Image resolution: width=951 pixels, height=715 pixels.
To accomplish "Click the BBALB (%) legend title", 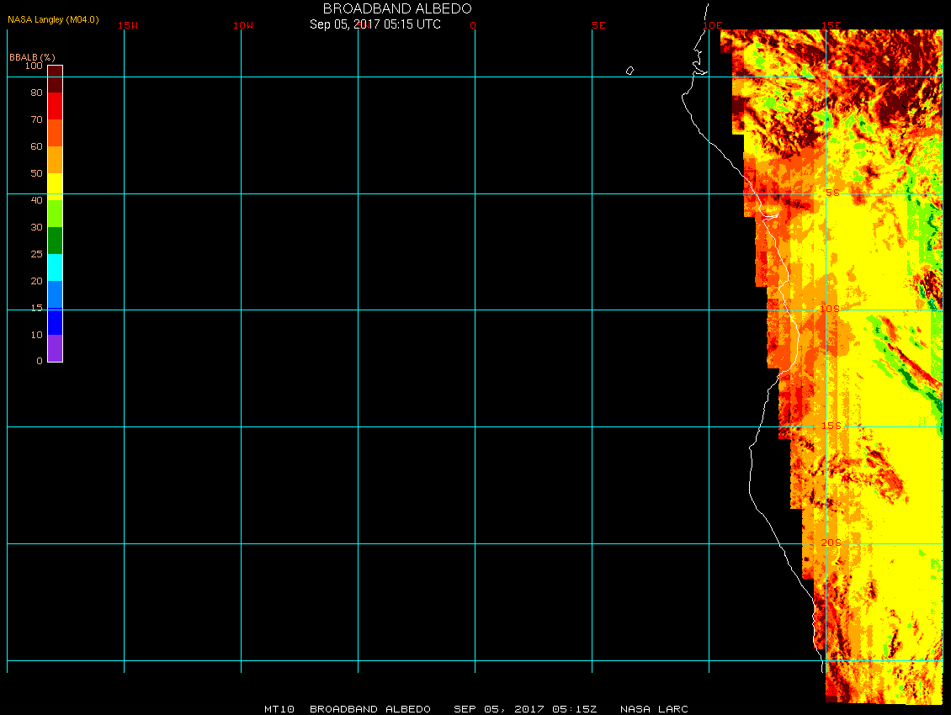I will click(32, 56).
